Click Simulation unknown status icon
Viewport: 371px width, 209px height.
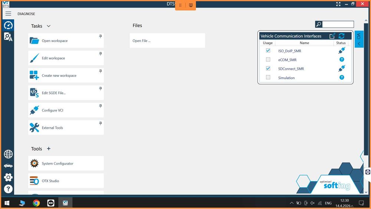pos(342,77)
